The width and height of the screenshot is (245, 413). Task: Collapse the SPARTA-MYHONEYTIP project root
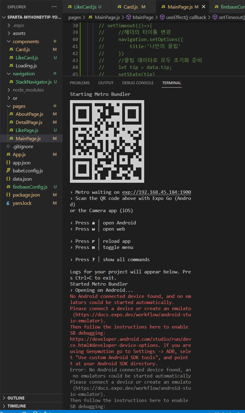pyautogui.click(x=31, y=17)
